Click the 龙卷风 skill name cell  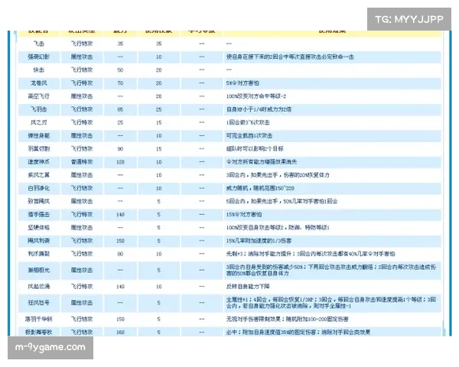[39, 83]
